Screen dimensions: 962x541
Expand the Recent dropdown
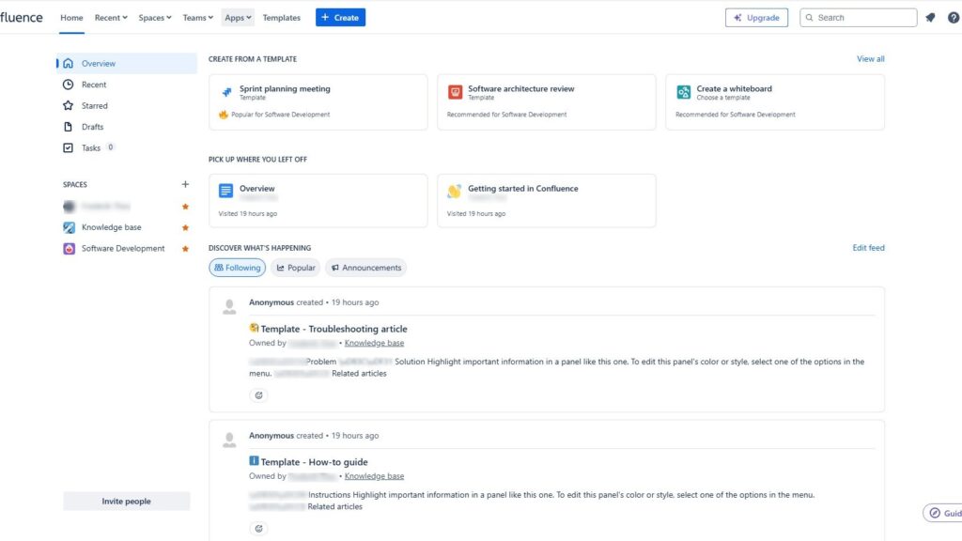pos(110,16)
